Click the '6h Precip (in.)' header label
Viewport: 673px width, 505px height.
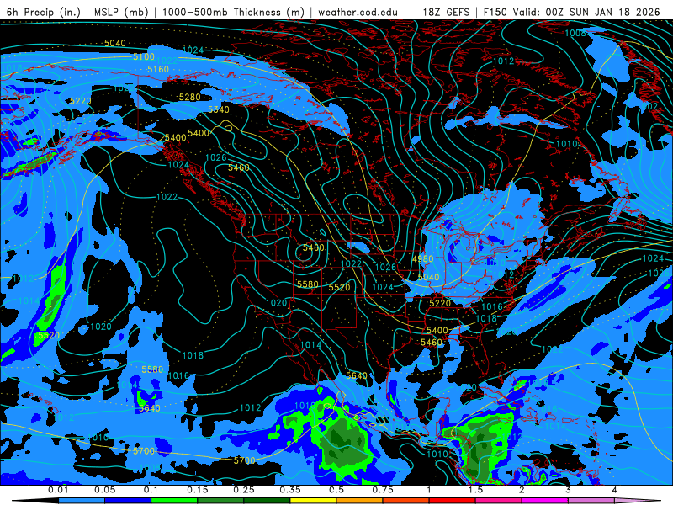tap(44, 12)
